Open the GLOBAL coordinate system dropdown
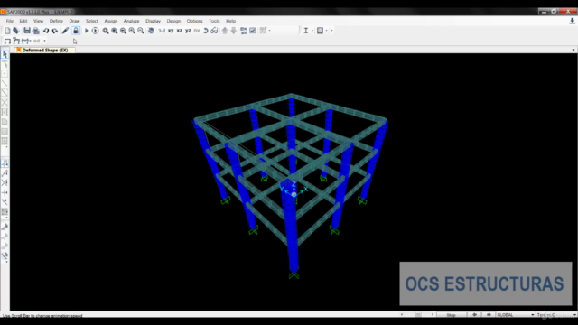578x325 pixels. coord(516,315)
